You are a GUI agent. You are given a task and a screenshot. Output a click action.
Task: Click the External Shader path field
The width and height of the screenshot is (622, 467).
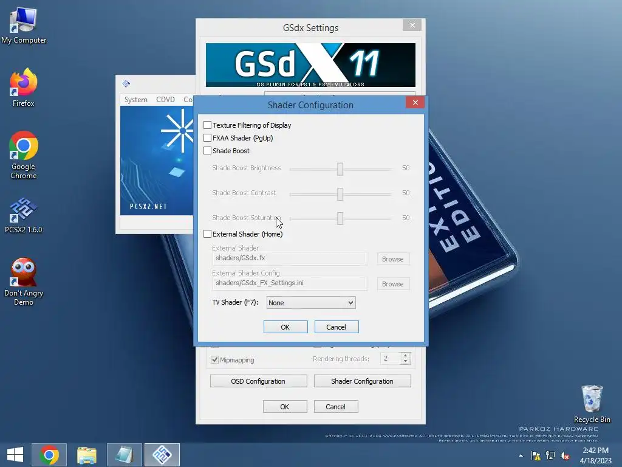coord(290,258)
